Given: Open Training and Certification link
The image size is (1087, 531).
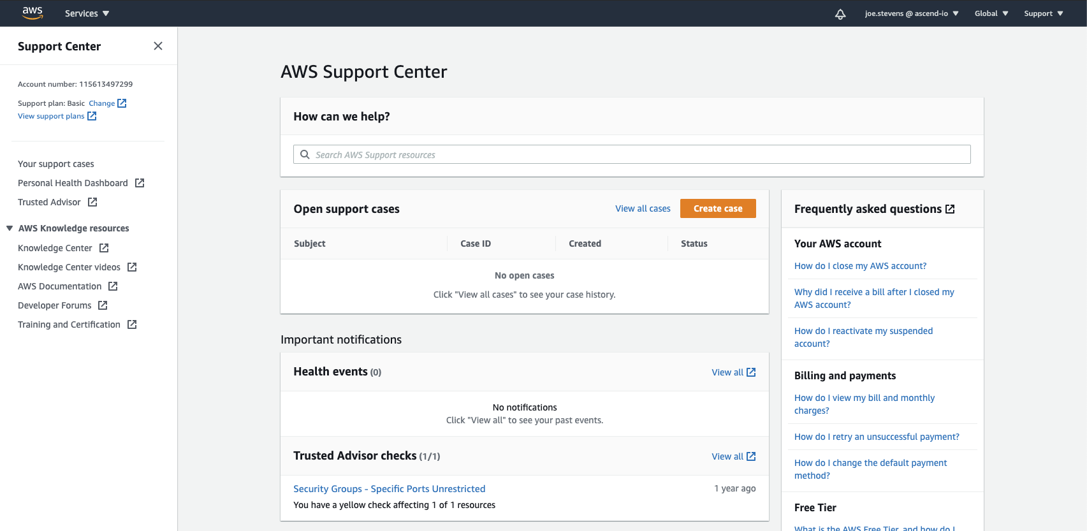Looking at the screenshot, I should click(x=69, y=324).
